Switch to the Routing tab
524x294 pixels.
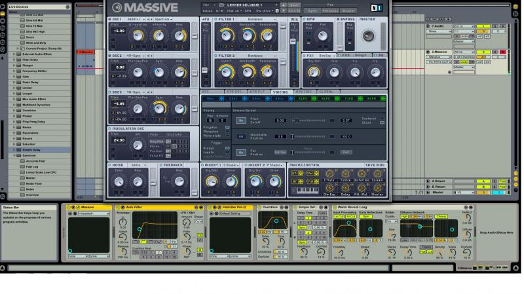[303, 92]
